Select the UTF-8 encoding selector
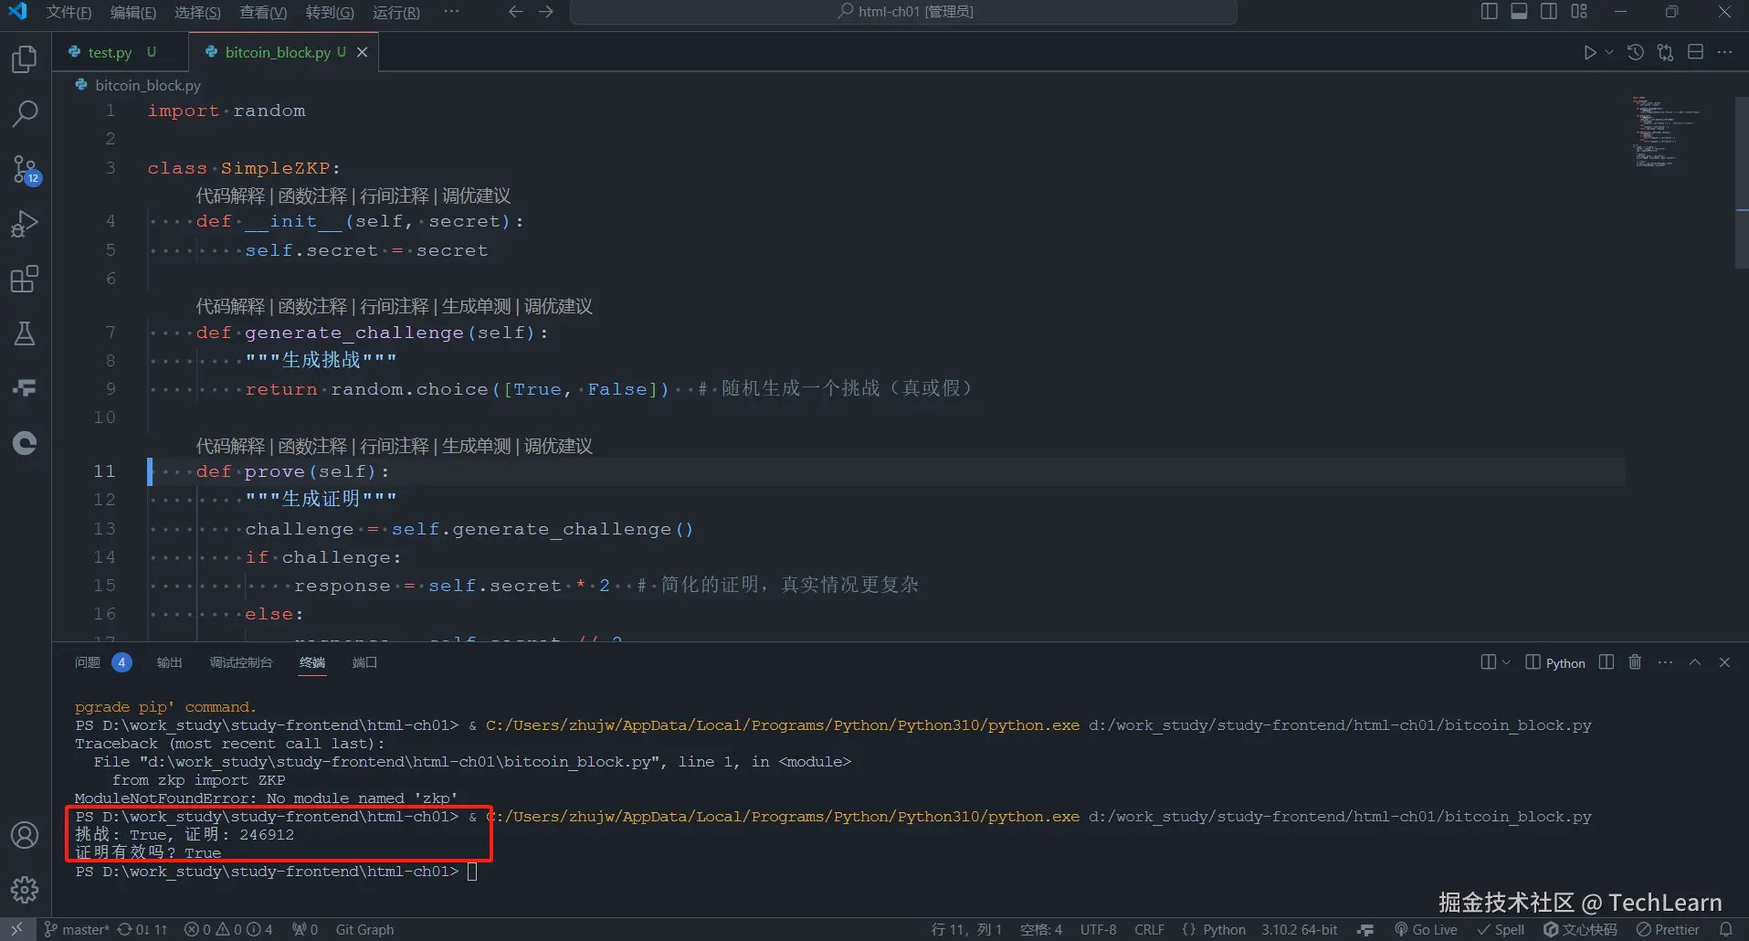The width and height of the screenshot is (1749, 941). tap(1098, 929)
